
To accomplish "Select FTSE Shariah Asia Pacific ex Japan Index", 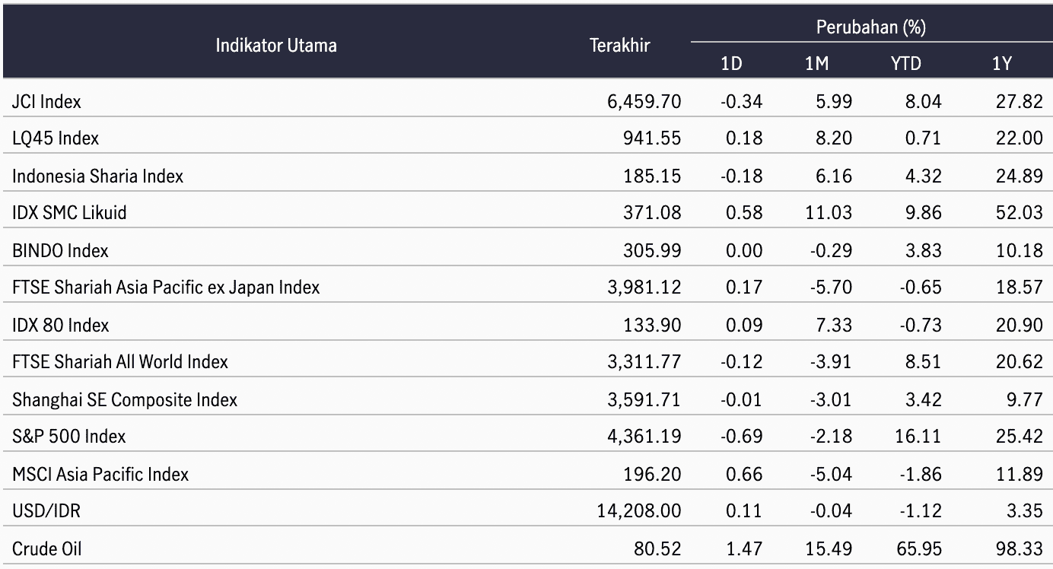I will [166, 288].
